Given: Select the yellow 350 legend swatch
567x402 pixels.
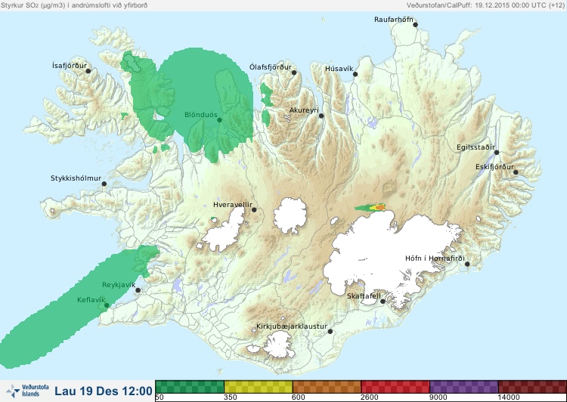Looking at the screenshot, I should [x=259, y=387].
